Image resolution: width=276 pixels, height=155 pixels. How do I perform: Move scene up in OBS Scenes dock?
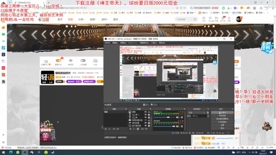point(114,129)
